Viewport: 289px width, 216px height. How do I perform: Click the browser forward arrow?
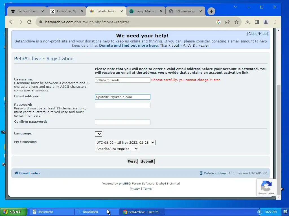pos(20,22)
